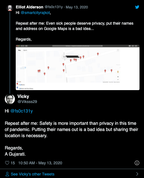The width and height of the screenshot is (144, 178).
Task: Click the person icon beside See Vicky's other Tweets
Action: [x=7, y=174]
